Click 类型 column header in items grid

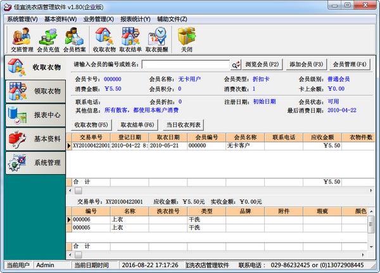point(206,211)
